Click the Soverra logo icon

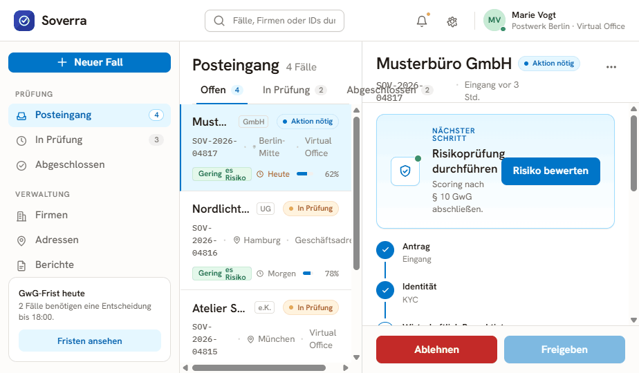point(24,20)
